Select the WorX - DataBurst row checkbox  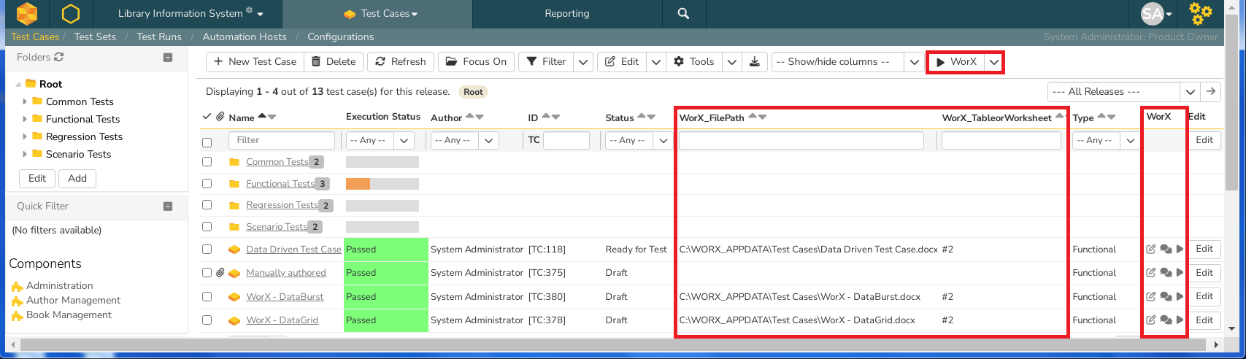(207, 297)
